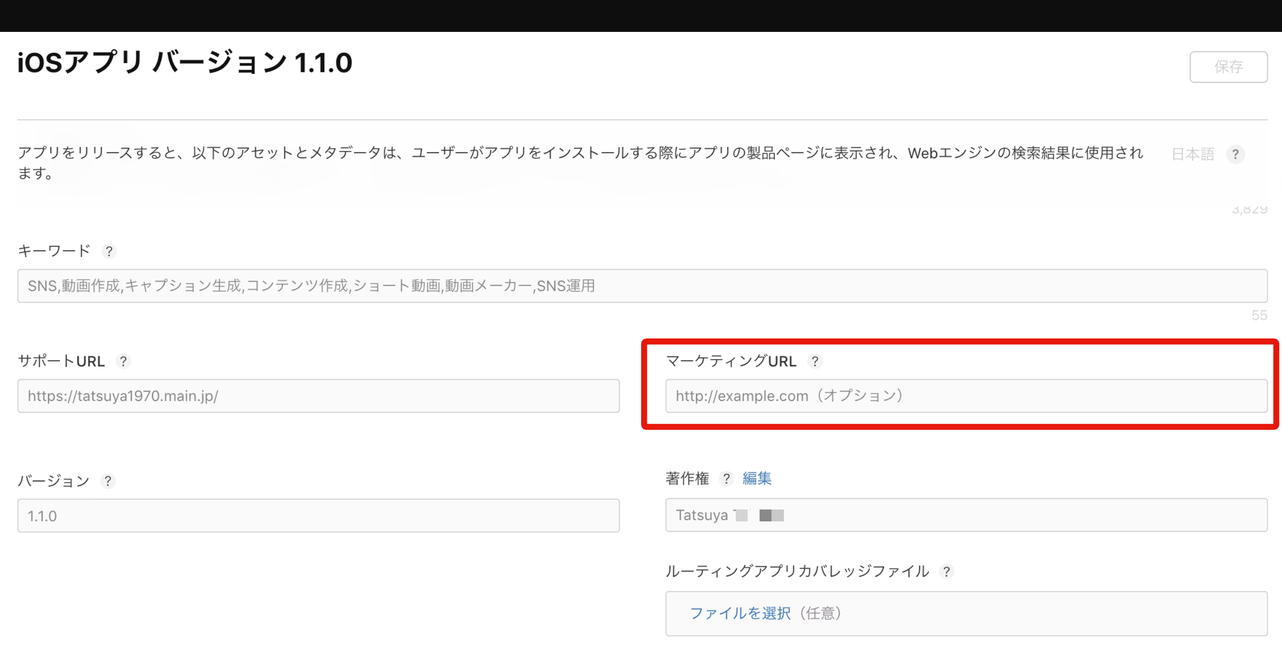The image size is (1282, 659).
Task: Select the マーケティングURL input field
Action: (966, 396)
